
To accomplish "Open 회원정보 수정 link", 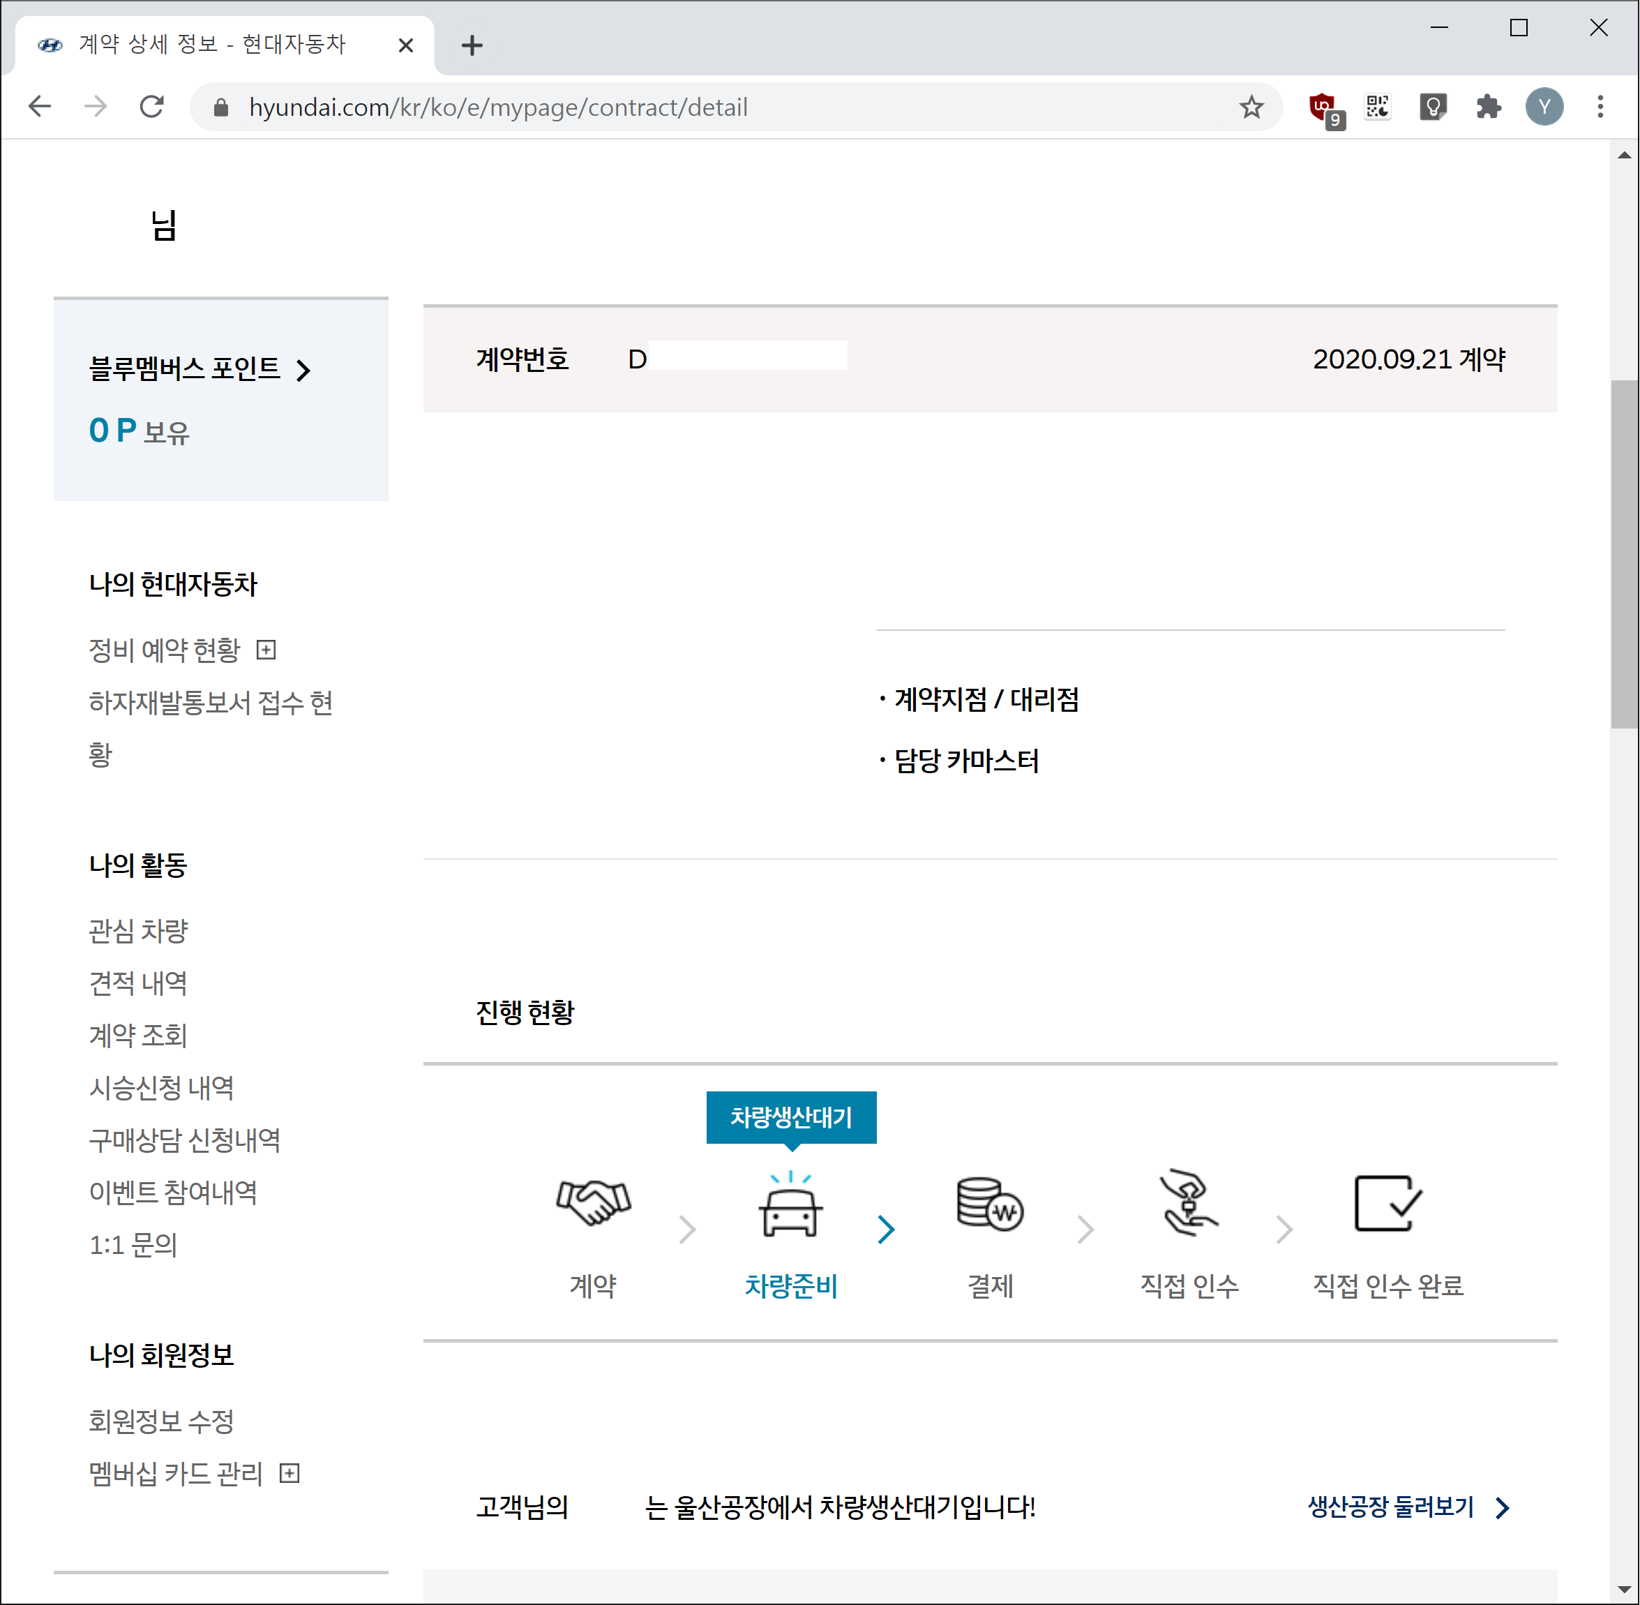I will 162,1421.
